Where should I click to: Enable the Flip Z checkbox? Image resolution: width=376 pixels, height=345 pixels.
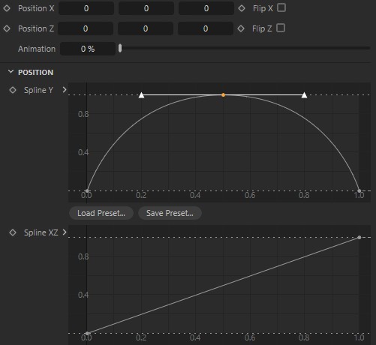click(281, 28)
